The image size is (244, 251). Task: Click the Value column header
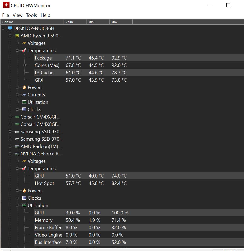[x=75, y=22]
